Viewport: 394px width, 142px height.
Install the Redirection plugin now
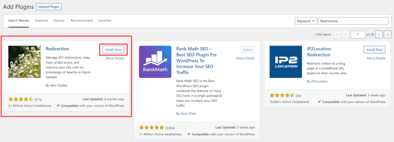[114, 50]
